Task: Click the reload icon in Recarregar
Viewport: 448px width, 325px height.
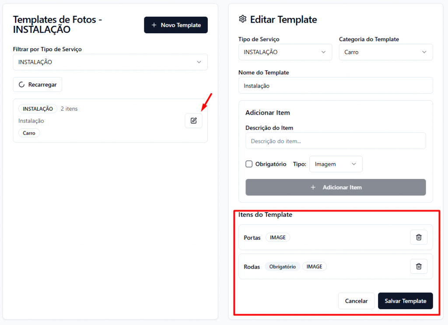Action: [21, 84]
